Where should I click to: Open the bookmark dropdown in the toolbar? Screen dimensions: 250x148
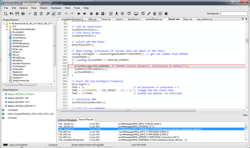click(x=104, y=14)
